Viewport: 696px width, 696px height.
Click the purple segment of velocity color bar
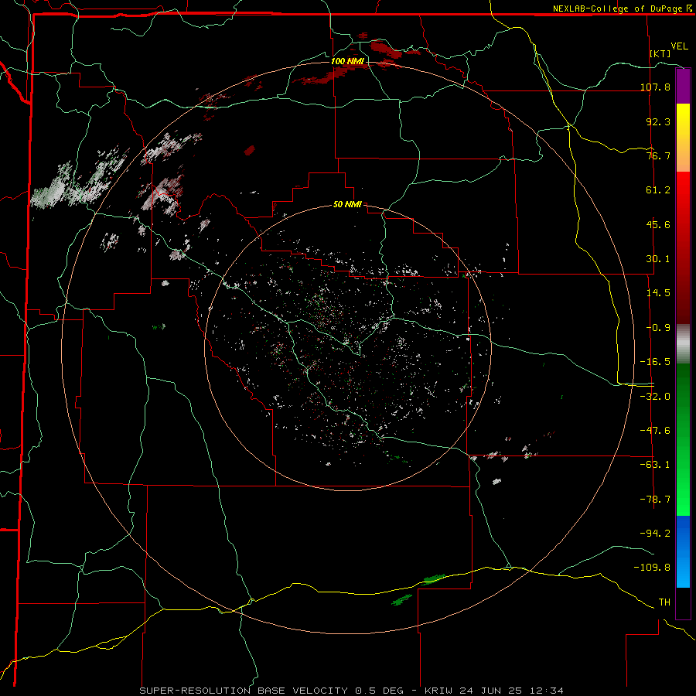[683, 87]
